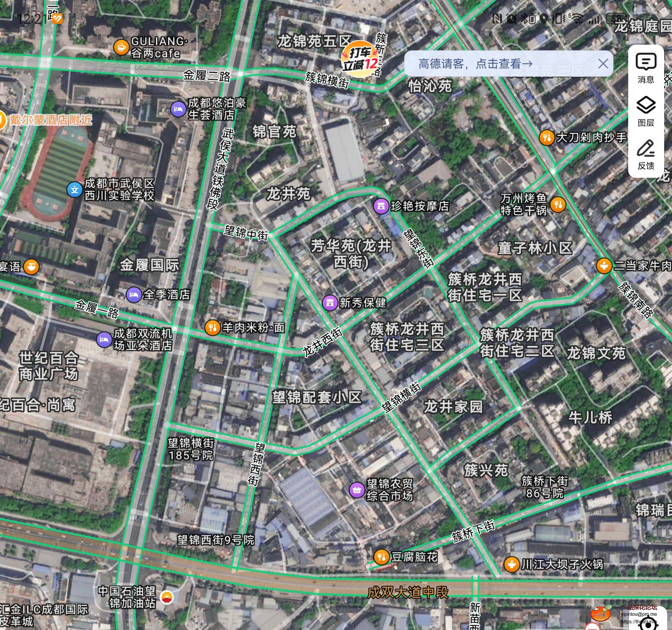Open the 消息 messages icon
Image resolution: width=672 pixels, height=630 pixels.
coord(646,68)
